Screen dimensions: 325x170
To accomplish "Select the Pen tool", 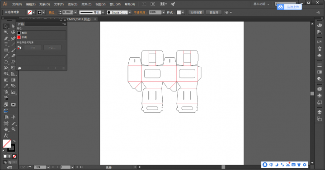I will point(6,38).
